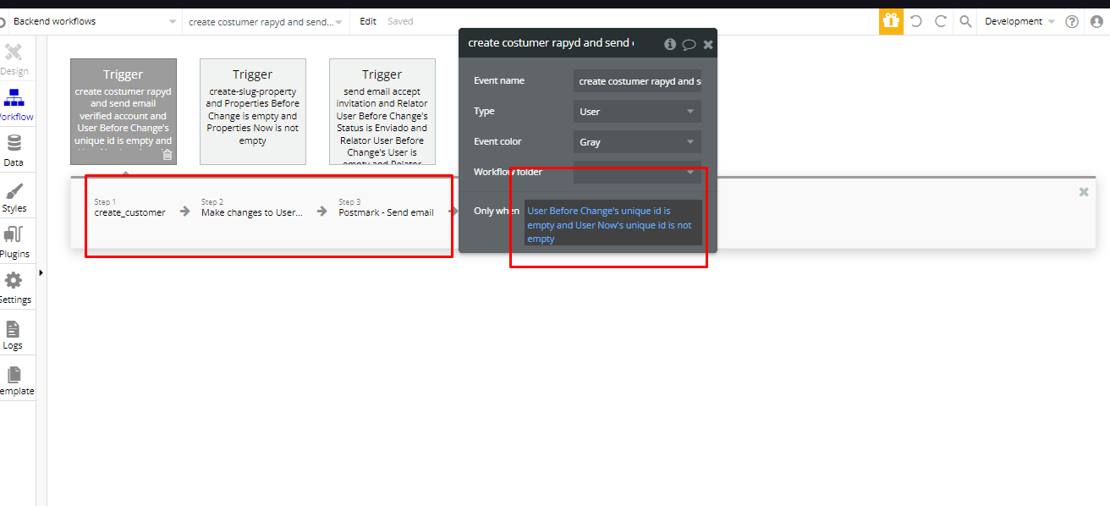Open Step 1 create_customer
The width and height of the screenshot is (1110, 506).
click(130, 208)
